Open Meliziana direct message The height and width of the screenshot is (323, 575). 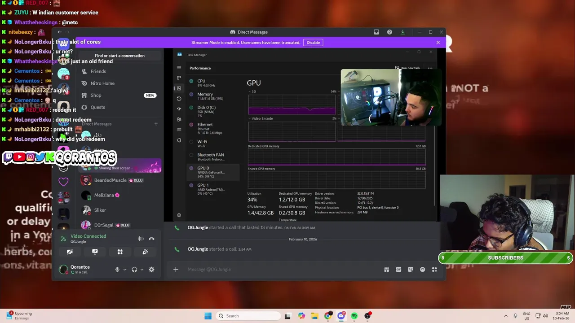point(119,195)
